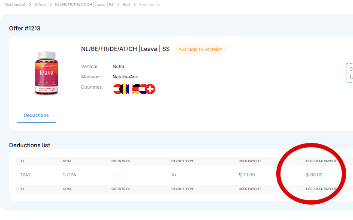Viewport: 353px width, 220px height.
Task: Click the Manager: label
Action: (x=91, y=77)
